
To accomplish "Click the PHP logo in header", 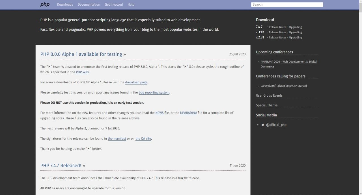I will (x=45, y=5).
